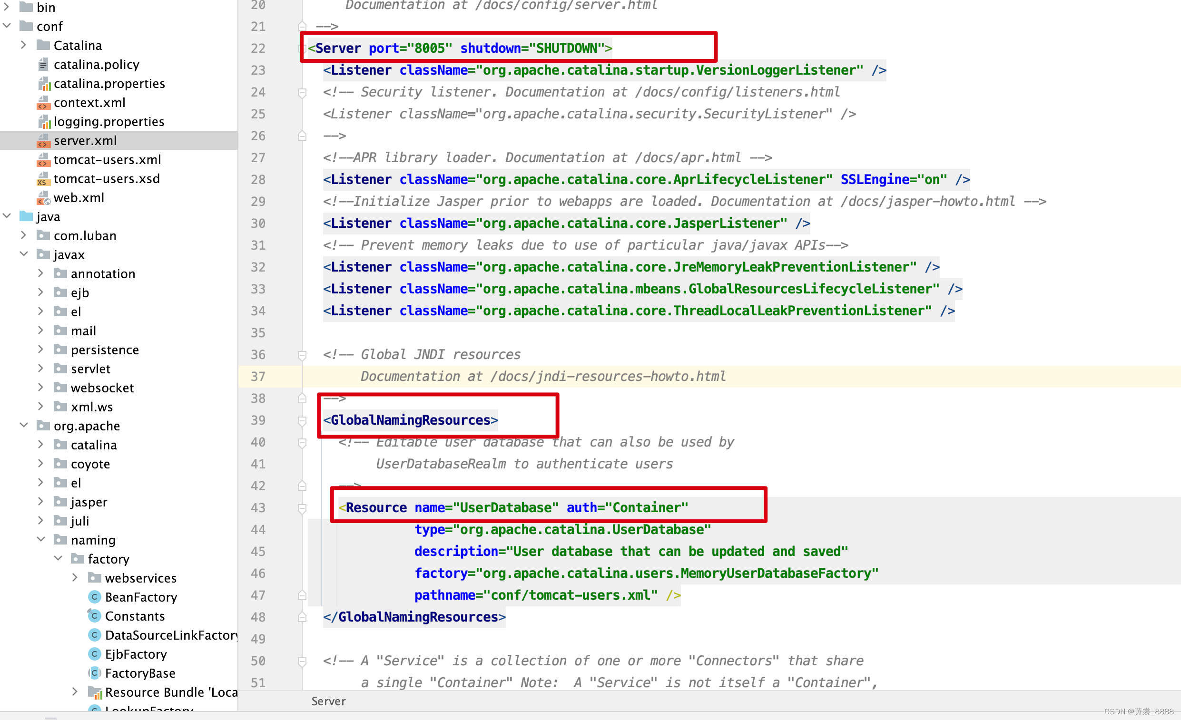The height and width of the screenshot is (720, 1181).
Task: Click the FactoryBase class icon
Action: tap(94, 673)
